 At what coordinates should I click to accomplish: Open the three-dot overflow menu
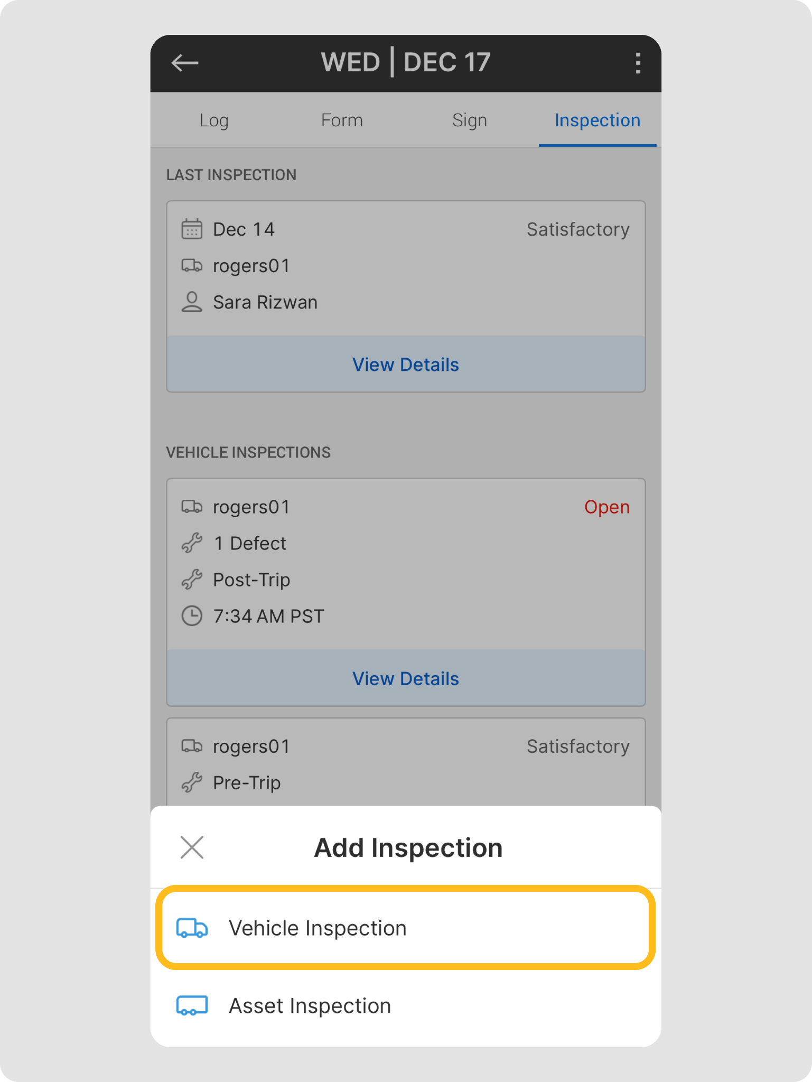(x=638, y=63)
